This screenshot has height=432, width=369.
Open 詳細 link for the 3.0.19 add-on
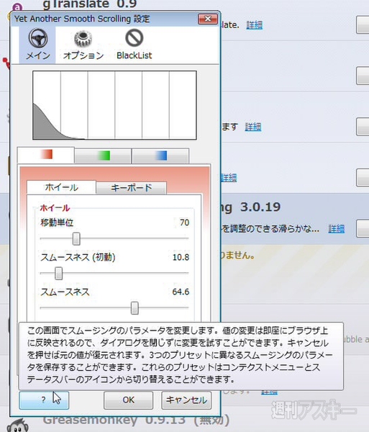[336, 229]
